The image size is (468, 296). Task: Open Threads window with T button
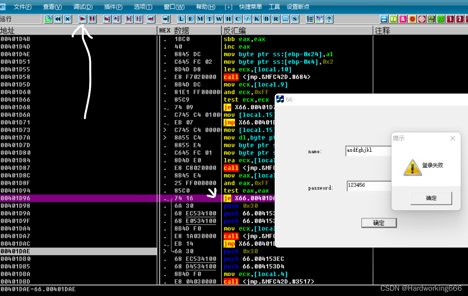click(x=210, y=19)
